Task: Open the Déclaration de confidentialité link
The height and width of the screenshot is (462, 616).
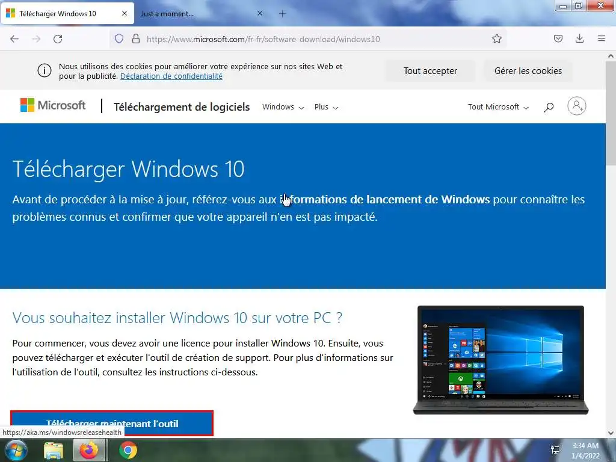Action: 171,76
